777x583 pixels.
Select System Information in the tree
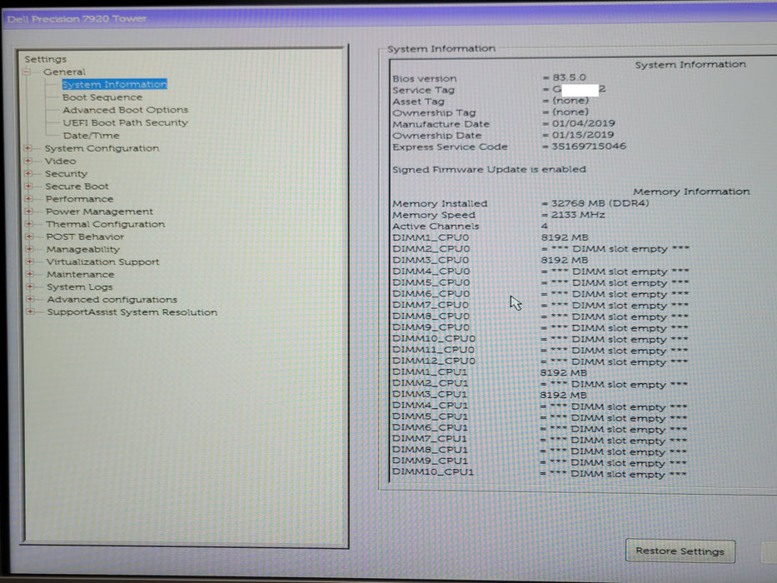tap(114, 84)
